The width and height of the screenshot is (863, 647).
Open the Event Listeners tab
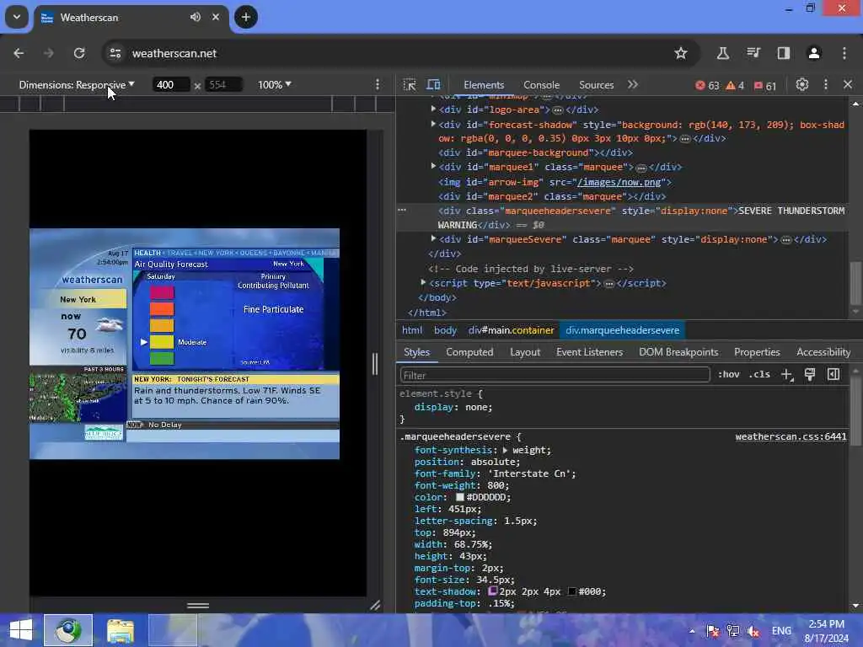click(x=589, y=352)
